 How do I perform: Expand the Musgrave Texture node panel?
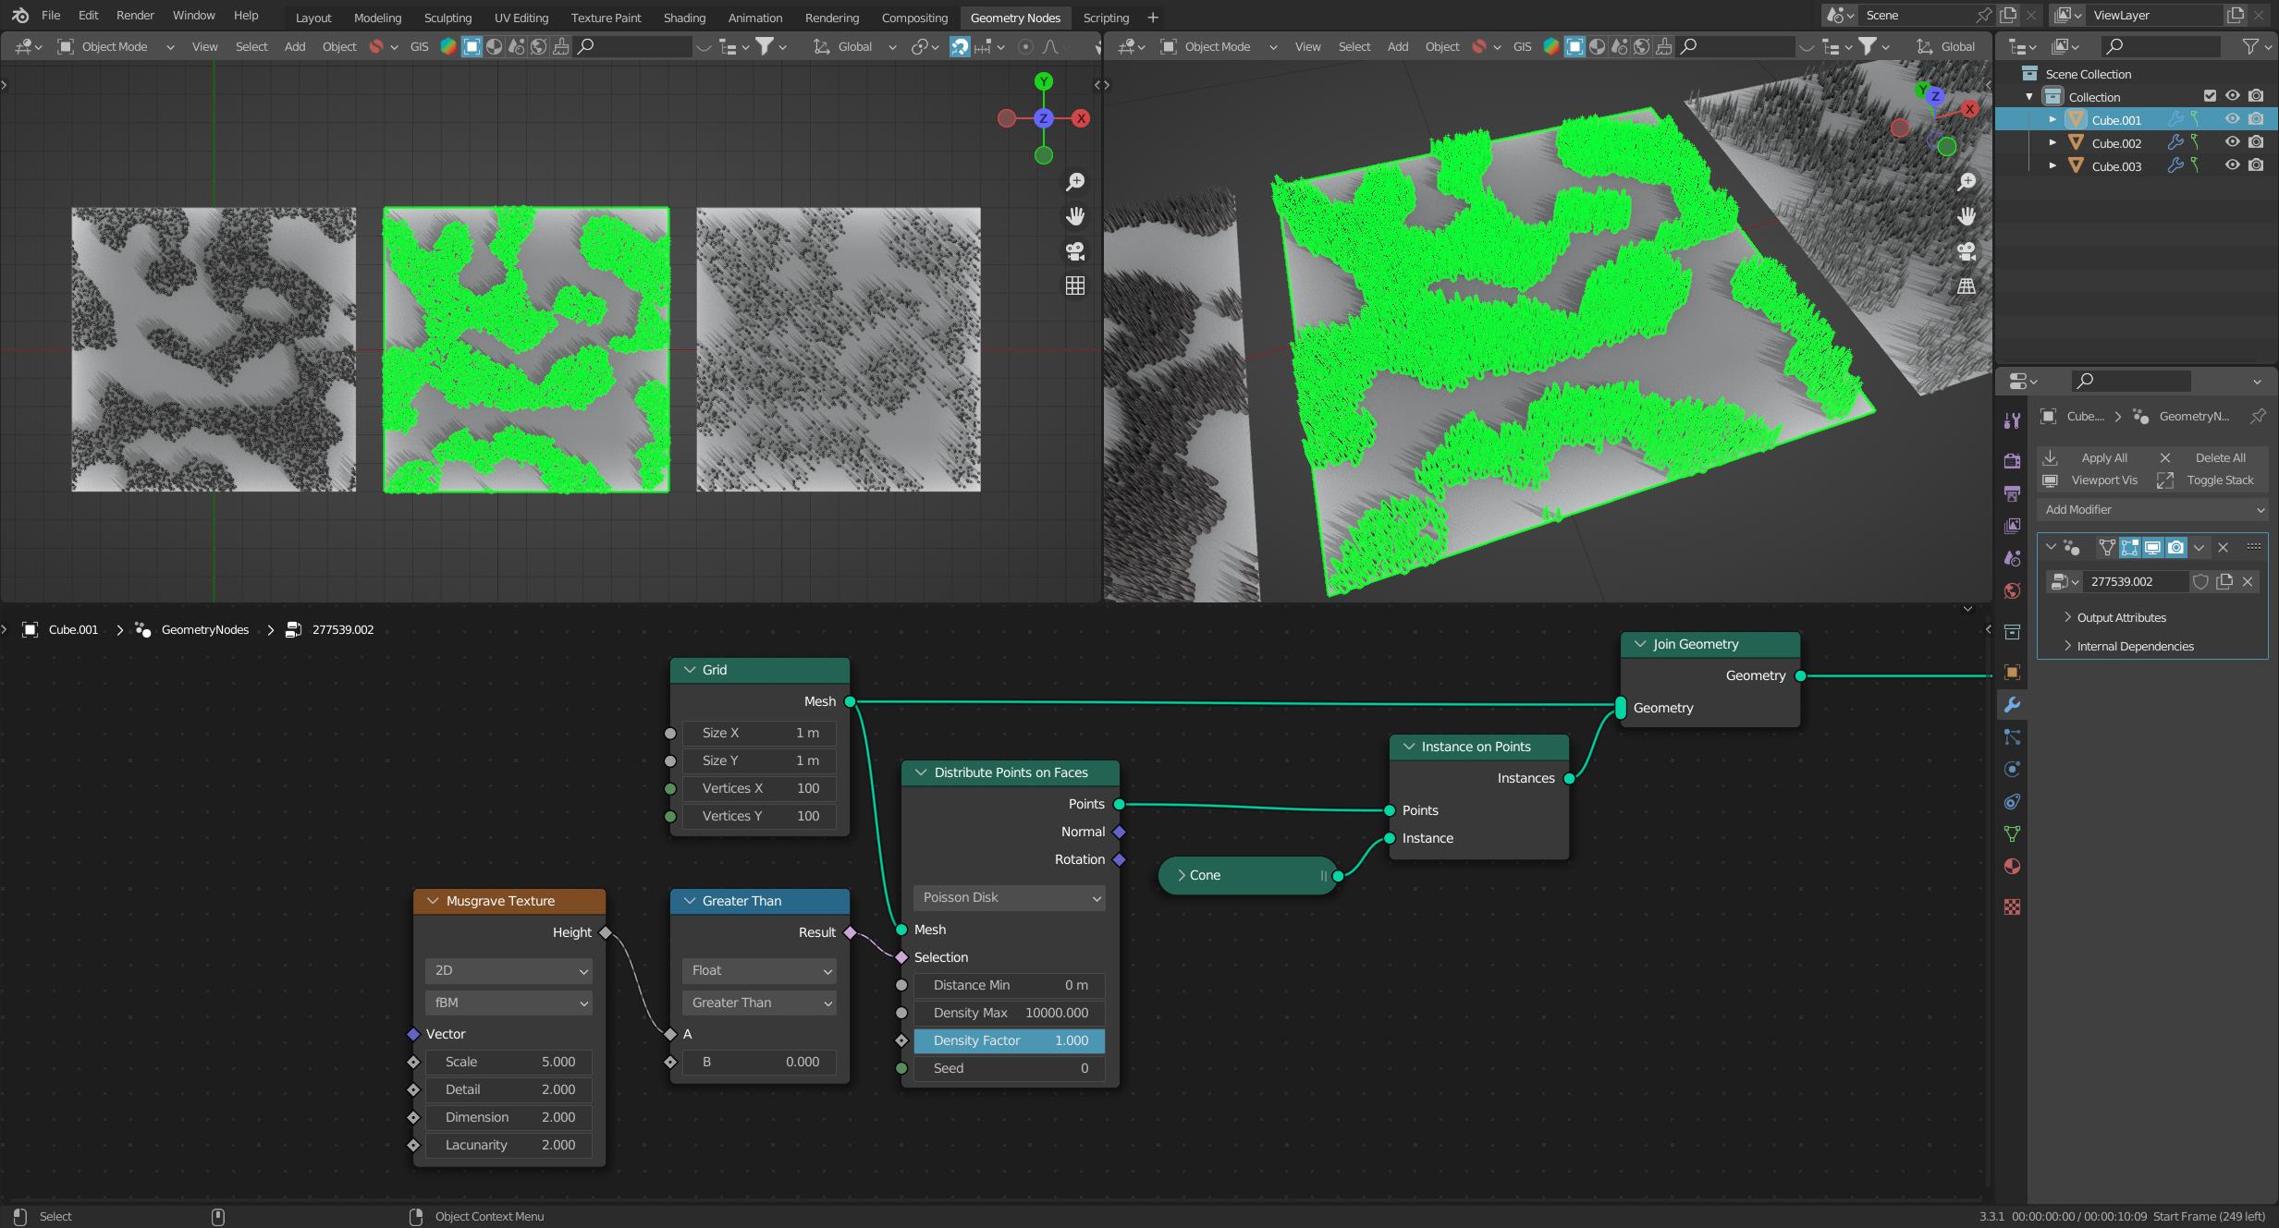click(x=431, y=900)
